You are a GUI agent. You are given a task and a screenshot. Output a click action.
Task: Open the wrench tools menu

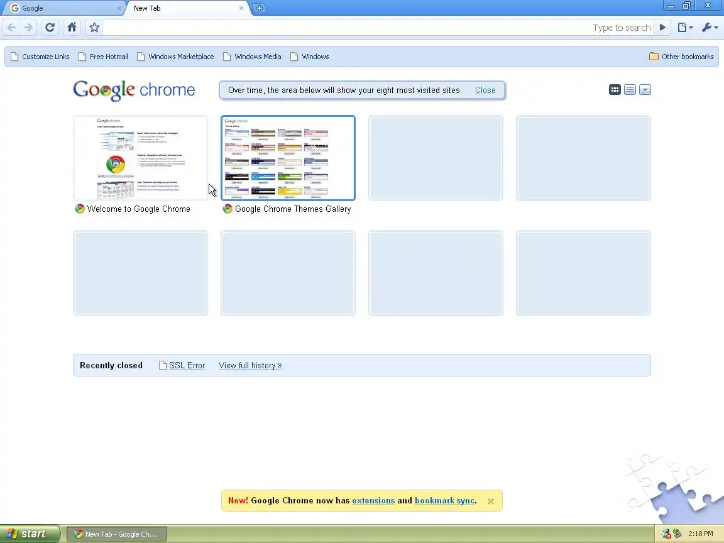710,28
